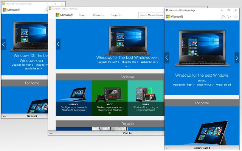Screen dimensions: 242x151
Task: Open the Xbox tile in iPad Air window
Action: point(110,98)
